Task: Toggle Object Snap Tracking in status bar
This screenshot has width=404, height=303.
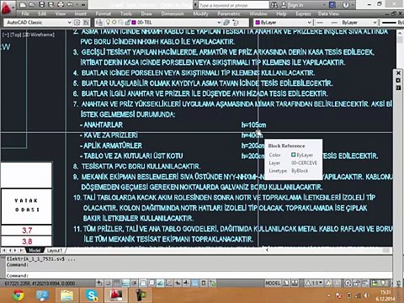Action: tap(160, 284)
